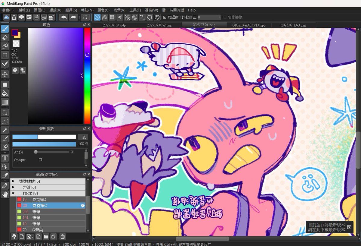
Task: Select the Text tool
Action: click(x=5, y=158)
